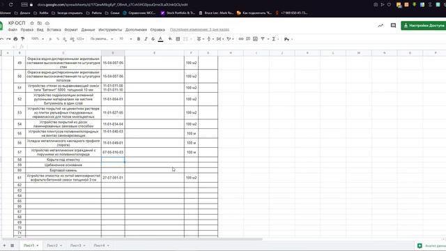Select cell with code 27-07-001-01
The width and height of the screenshot is (446, 251).
pos(113,178)
